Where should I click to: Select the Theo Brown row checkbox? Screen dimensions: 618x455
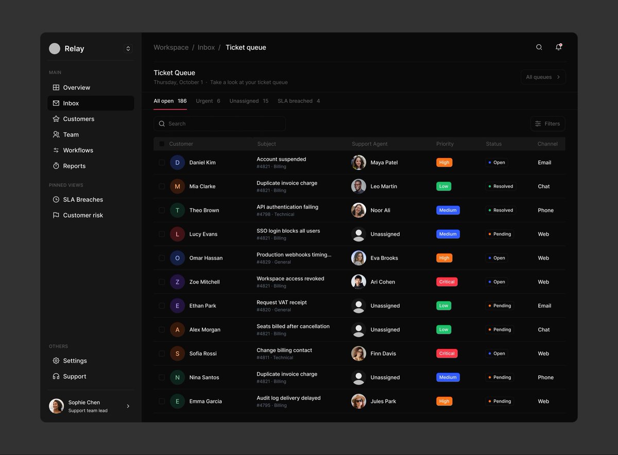tap(162, 210)
